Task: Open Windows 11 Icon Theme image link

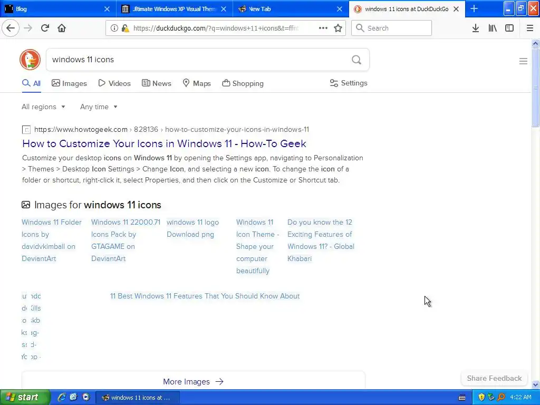Action: click(257, 246)
